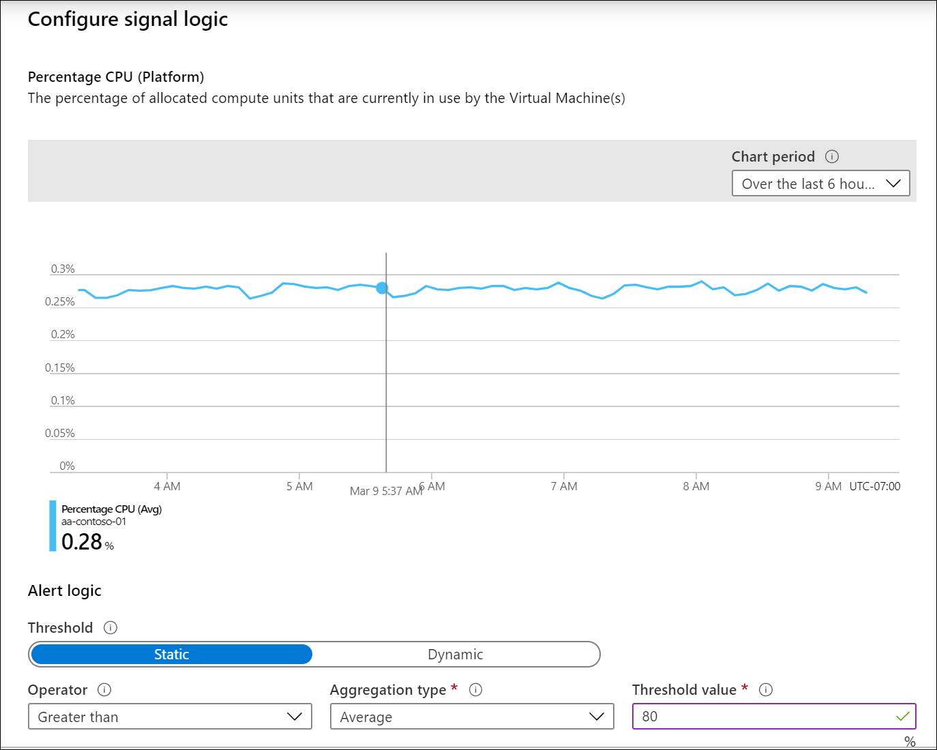This screenshot has height=750, width=937.
Task: Click the Threshold value info icon
Action: click(766, 689)
